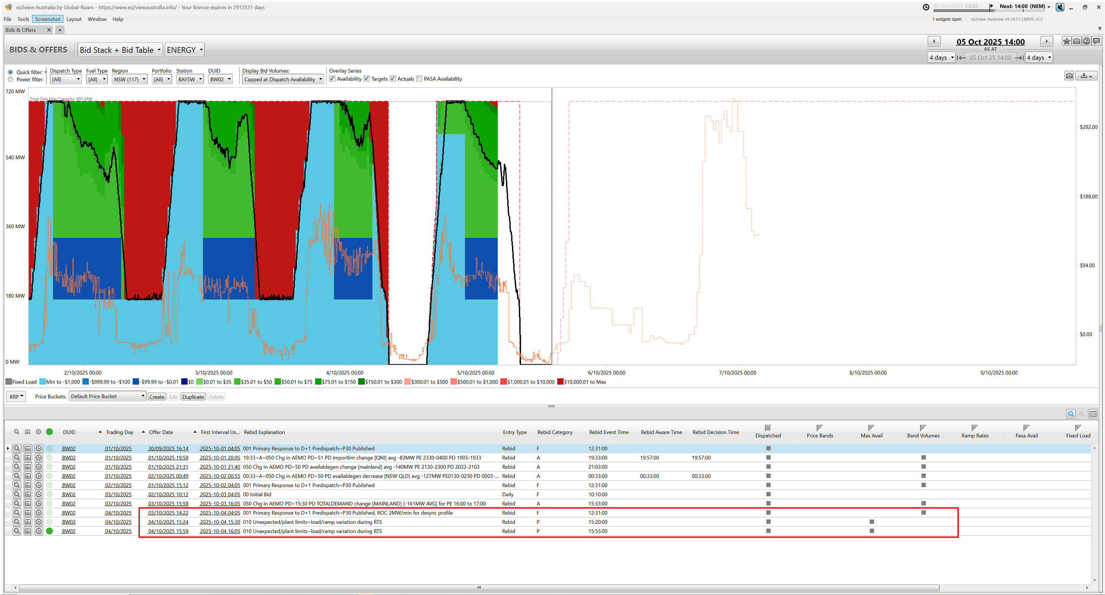Open the ENERGY commodity dropdown

pyautogui.click(x=184, y=50)
